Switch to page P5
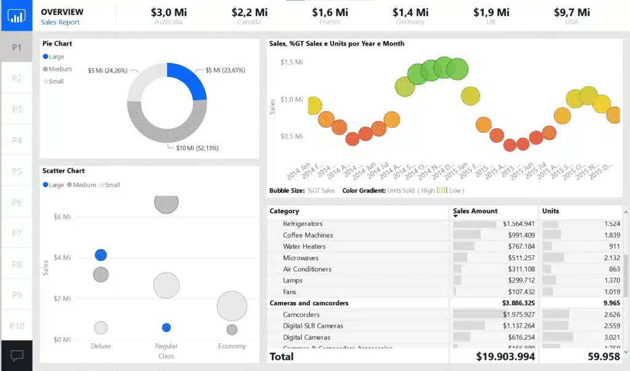This screenshot has height=371, width=630. pyautogui.click(x=16, y=170)
